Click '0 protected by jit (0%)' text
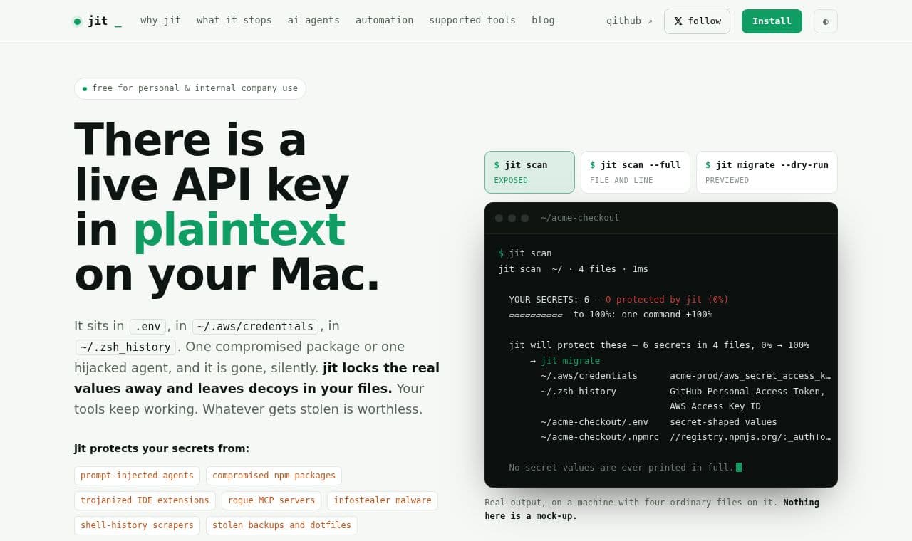 point(667,299)
